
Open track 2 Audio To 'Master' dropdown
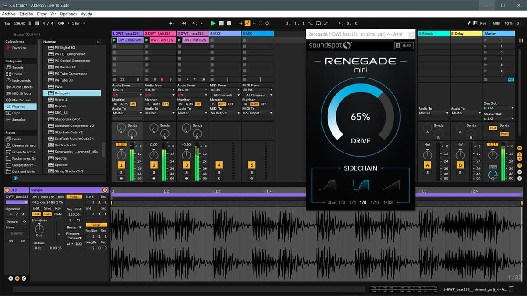pos(160,113)
